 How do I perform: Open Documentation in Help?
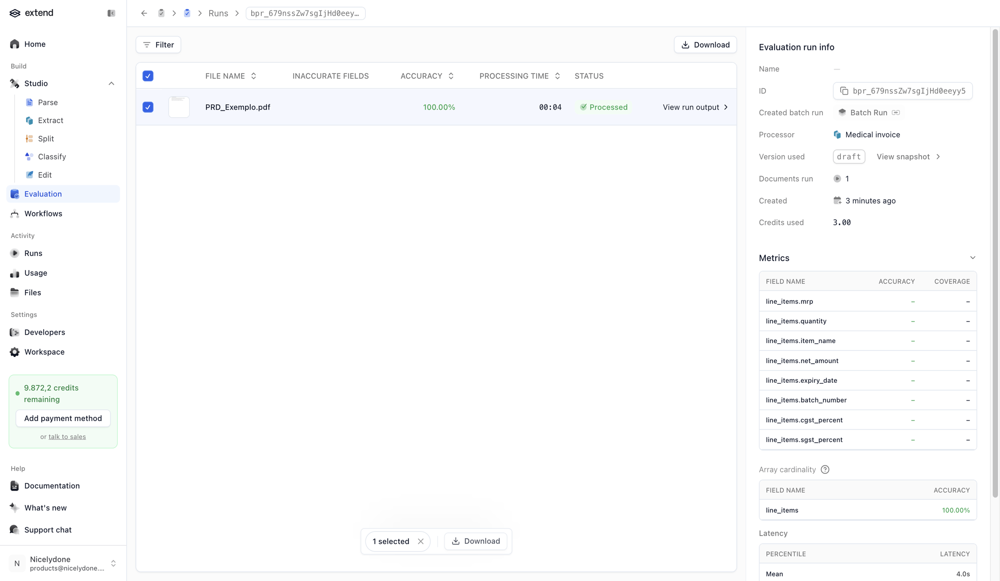click(x=63, y=486)
